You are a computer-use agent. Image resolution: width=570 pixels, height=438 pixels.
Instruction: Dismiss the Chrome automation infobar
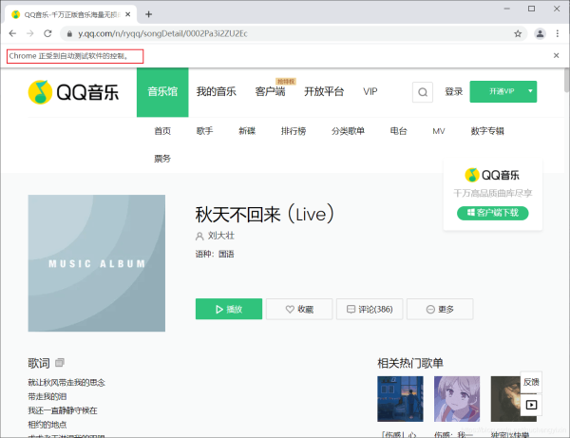[x=557, y=56]
